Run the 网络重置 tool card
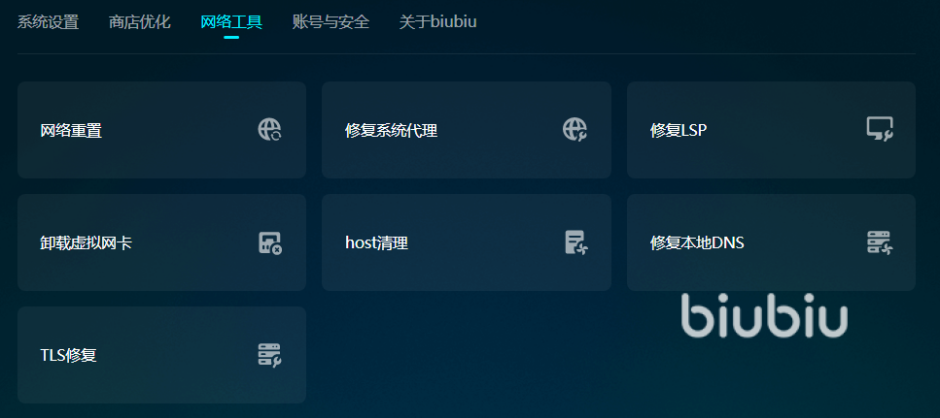The image size is (940, 418). click(162, 130)
